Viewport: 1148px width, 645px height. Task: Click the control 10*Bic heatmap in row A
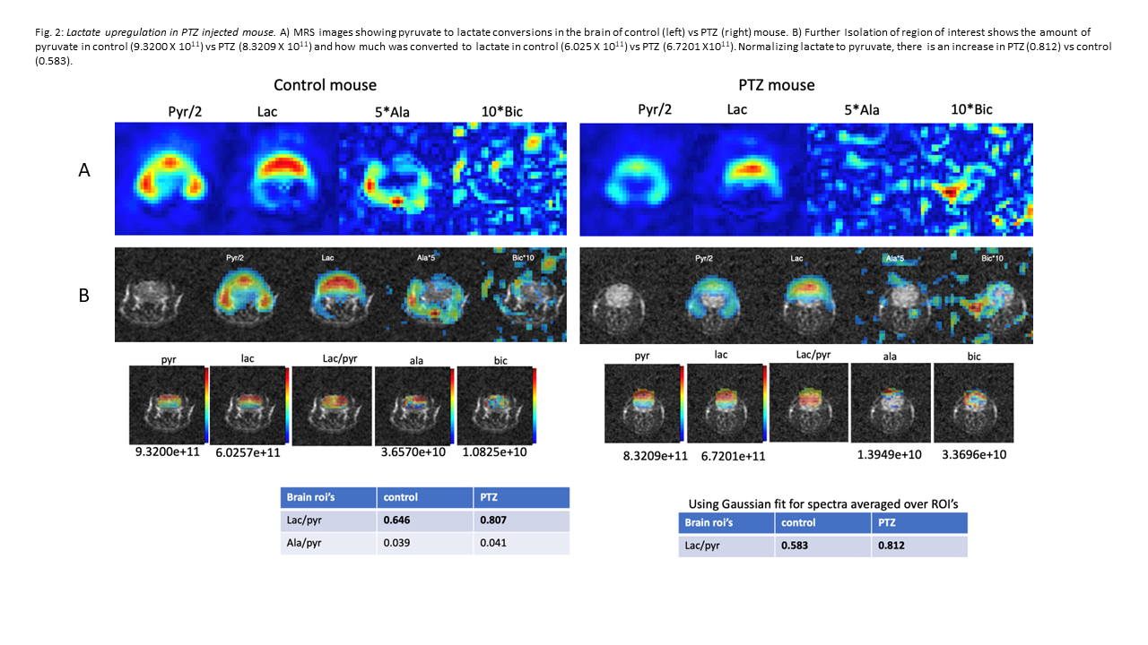point(511,179)
